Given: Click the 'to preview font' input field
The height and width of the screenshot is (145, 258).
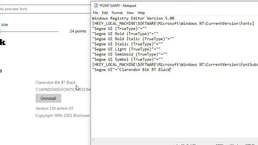Looking at the screenshot, I should click(x=45, y=9).
